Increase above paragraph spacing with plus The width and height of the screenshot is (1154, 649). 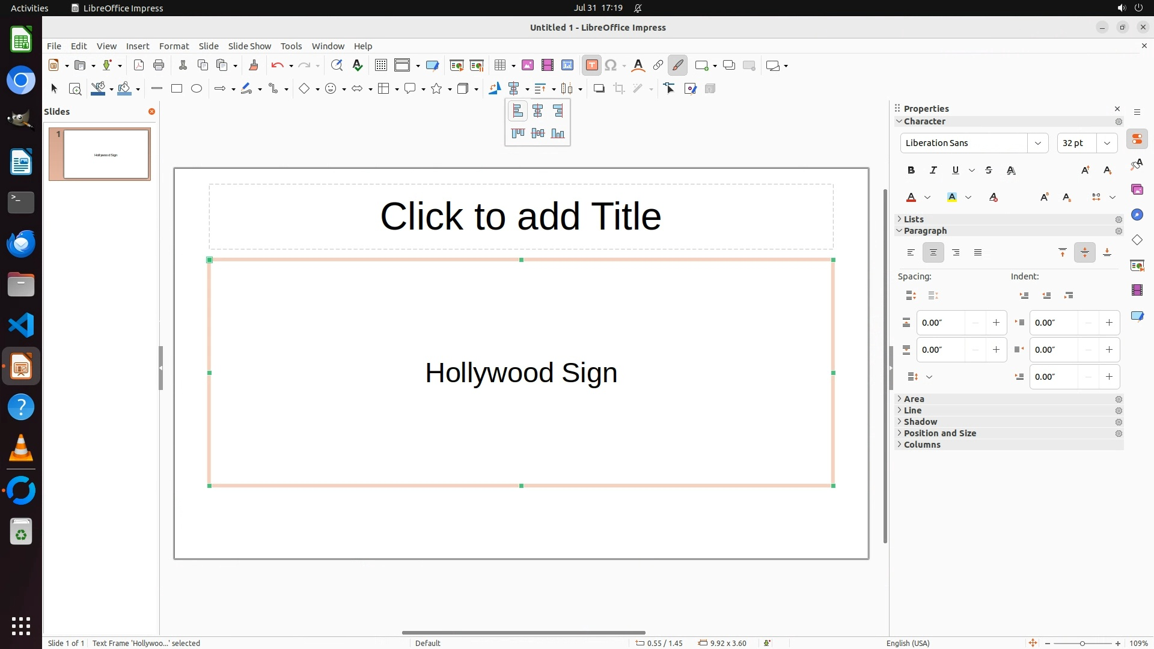tap(996, 323)
